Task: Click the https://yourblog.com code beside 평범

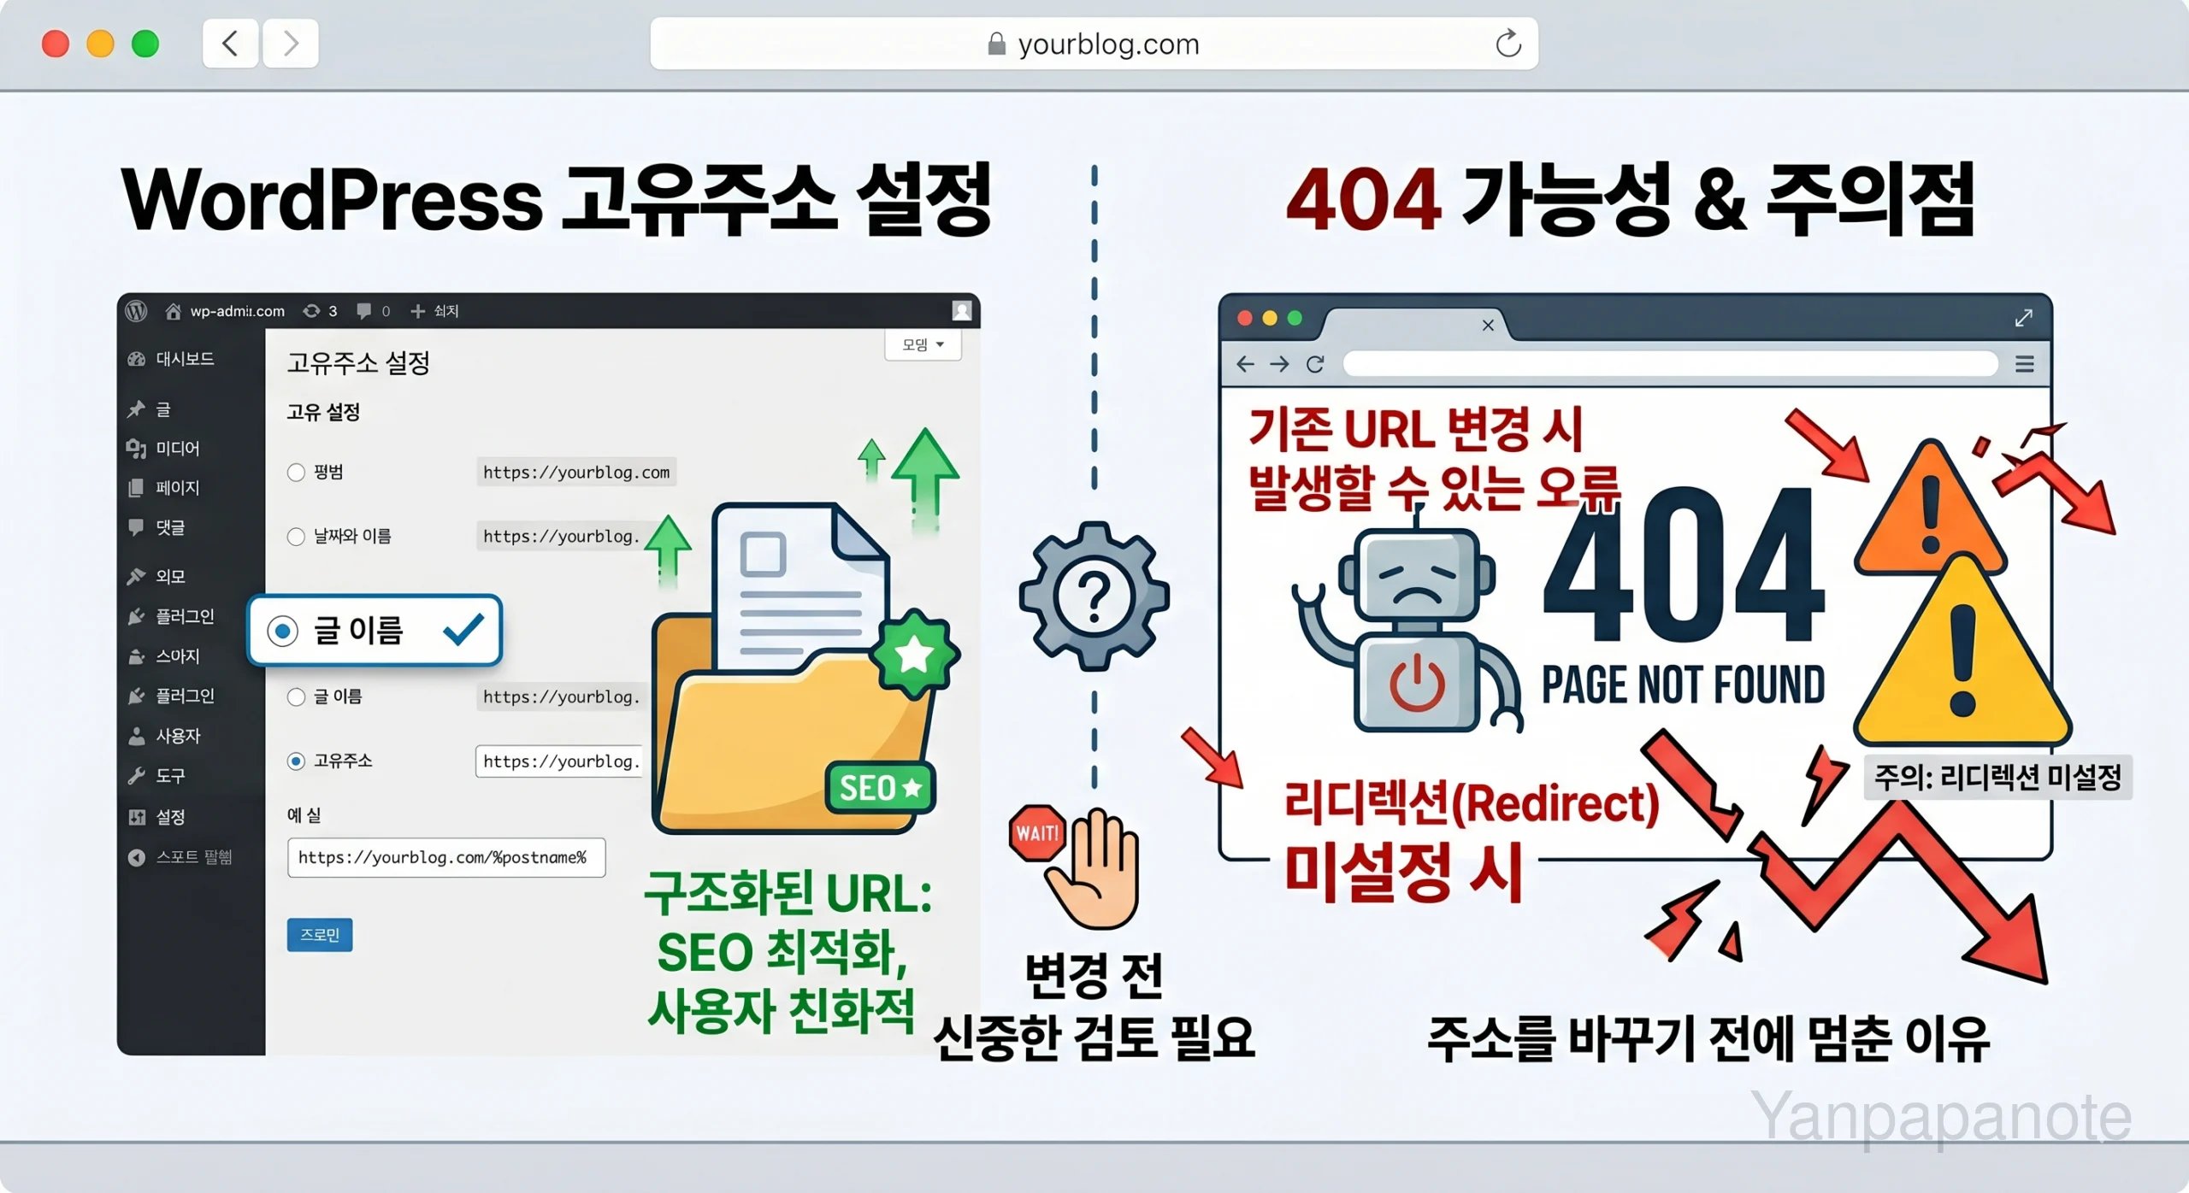Action: point(576,473)
